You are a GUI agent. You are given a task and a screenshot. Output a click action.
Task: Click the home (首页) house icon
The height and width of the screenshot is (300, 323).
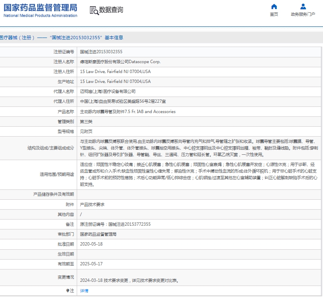(x=274, y=7)
